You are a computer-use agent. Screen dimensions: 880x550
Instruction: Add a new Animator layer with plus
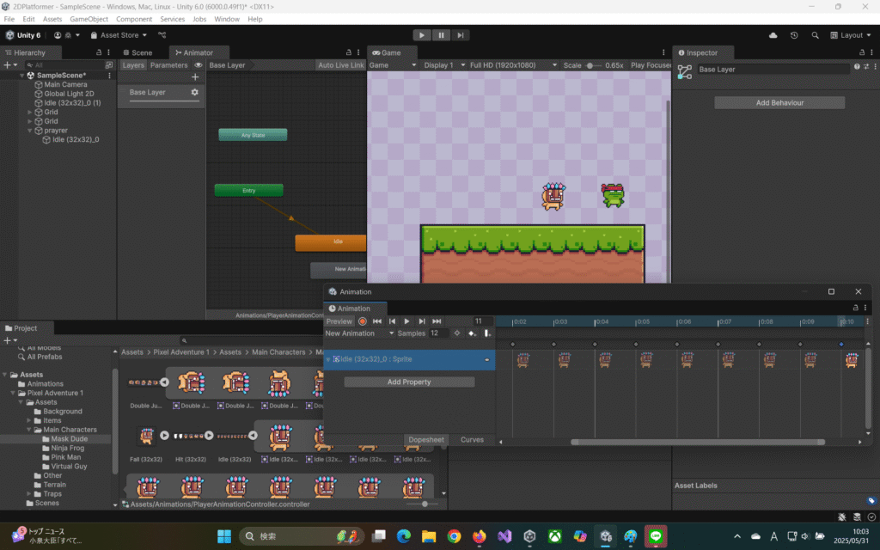(195, 76)
